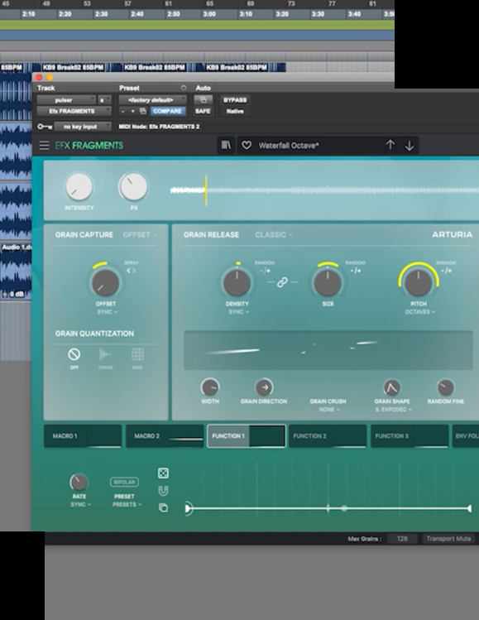Image resolution: width=479 pixels, height=620 pixels.
Task: Toggle COMPARE preset button
Action: tap(167, 111)
